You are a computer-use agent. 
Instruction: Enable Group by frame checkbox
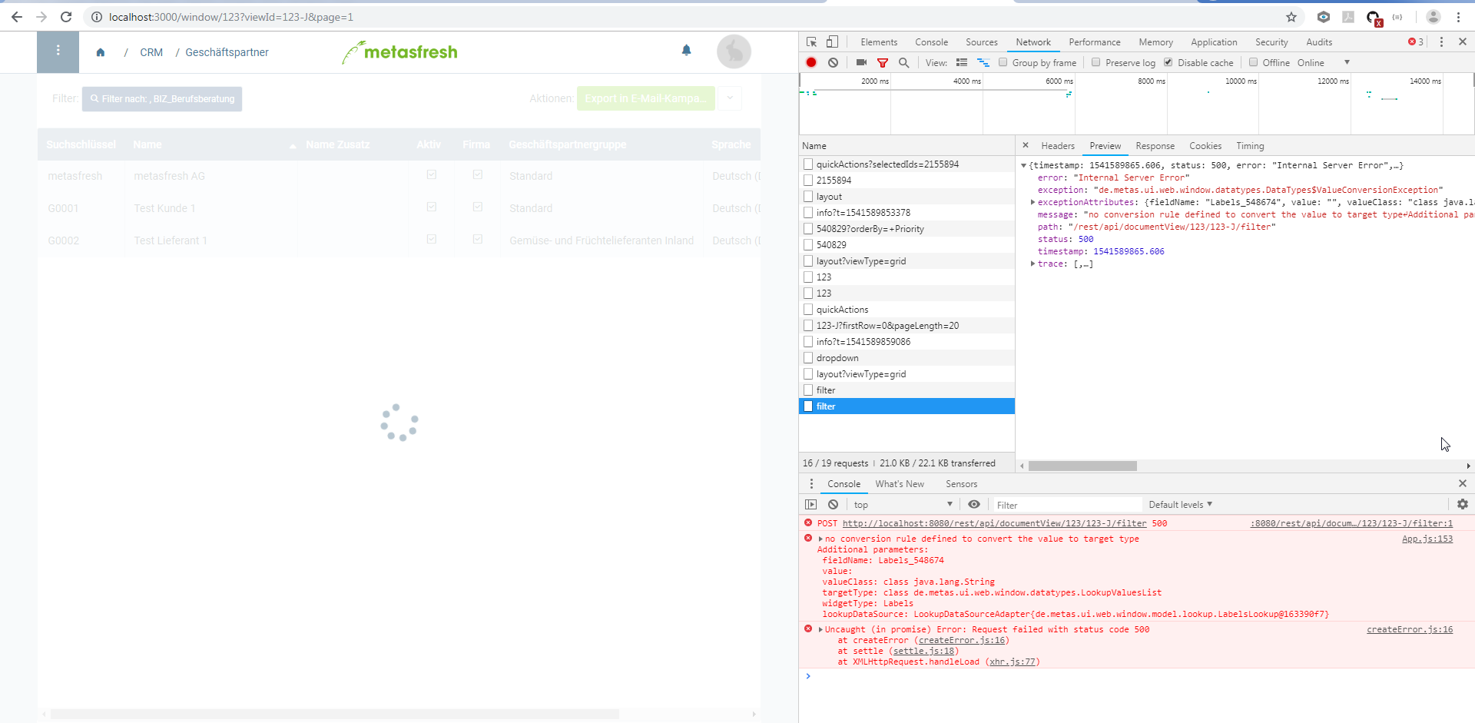pos(1003,62)
